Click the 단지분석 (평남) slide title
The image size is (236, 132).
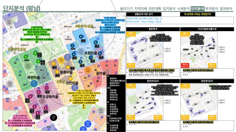pyautogui.click(x=22, y=8)
